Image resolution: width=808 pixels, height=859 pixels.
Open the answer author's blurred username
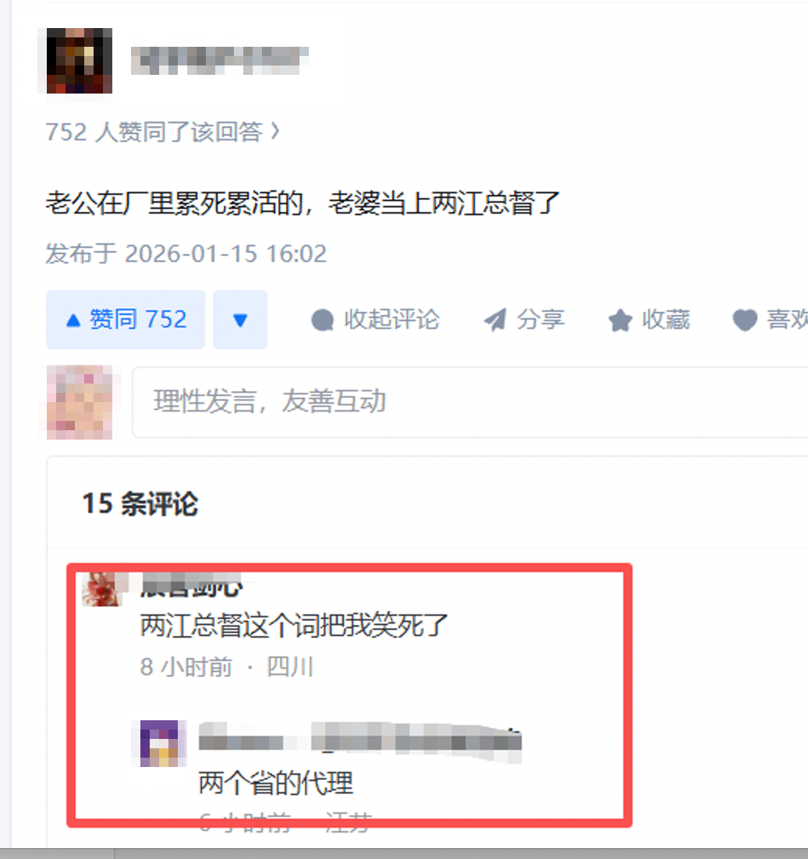[x=219, y=60]
